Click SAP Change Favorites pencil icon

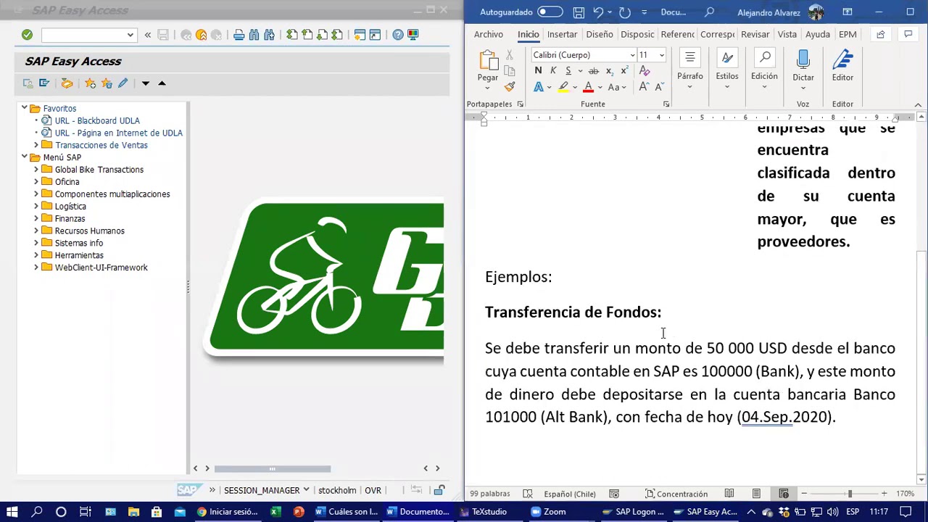(123, 83)
